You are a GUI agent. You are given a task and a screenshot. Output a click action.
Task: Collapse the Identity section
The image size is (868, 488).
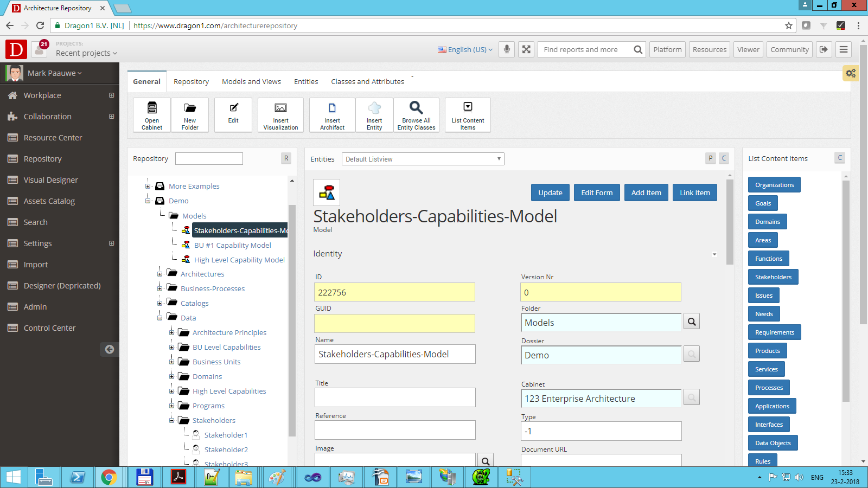[714, 254]
